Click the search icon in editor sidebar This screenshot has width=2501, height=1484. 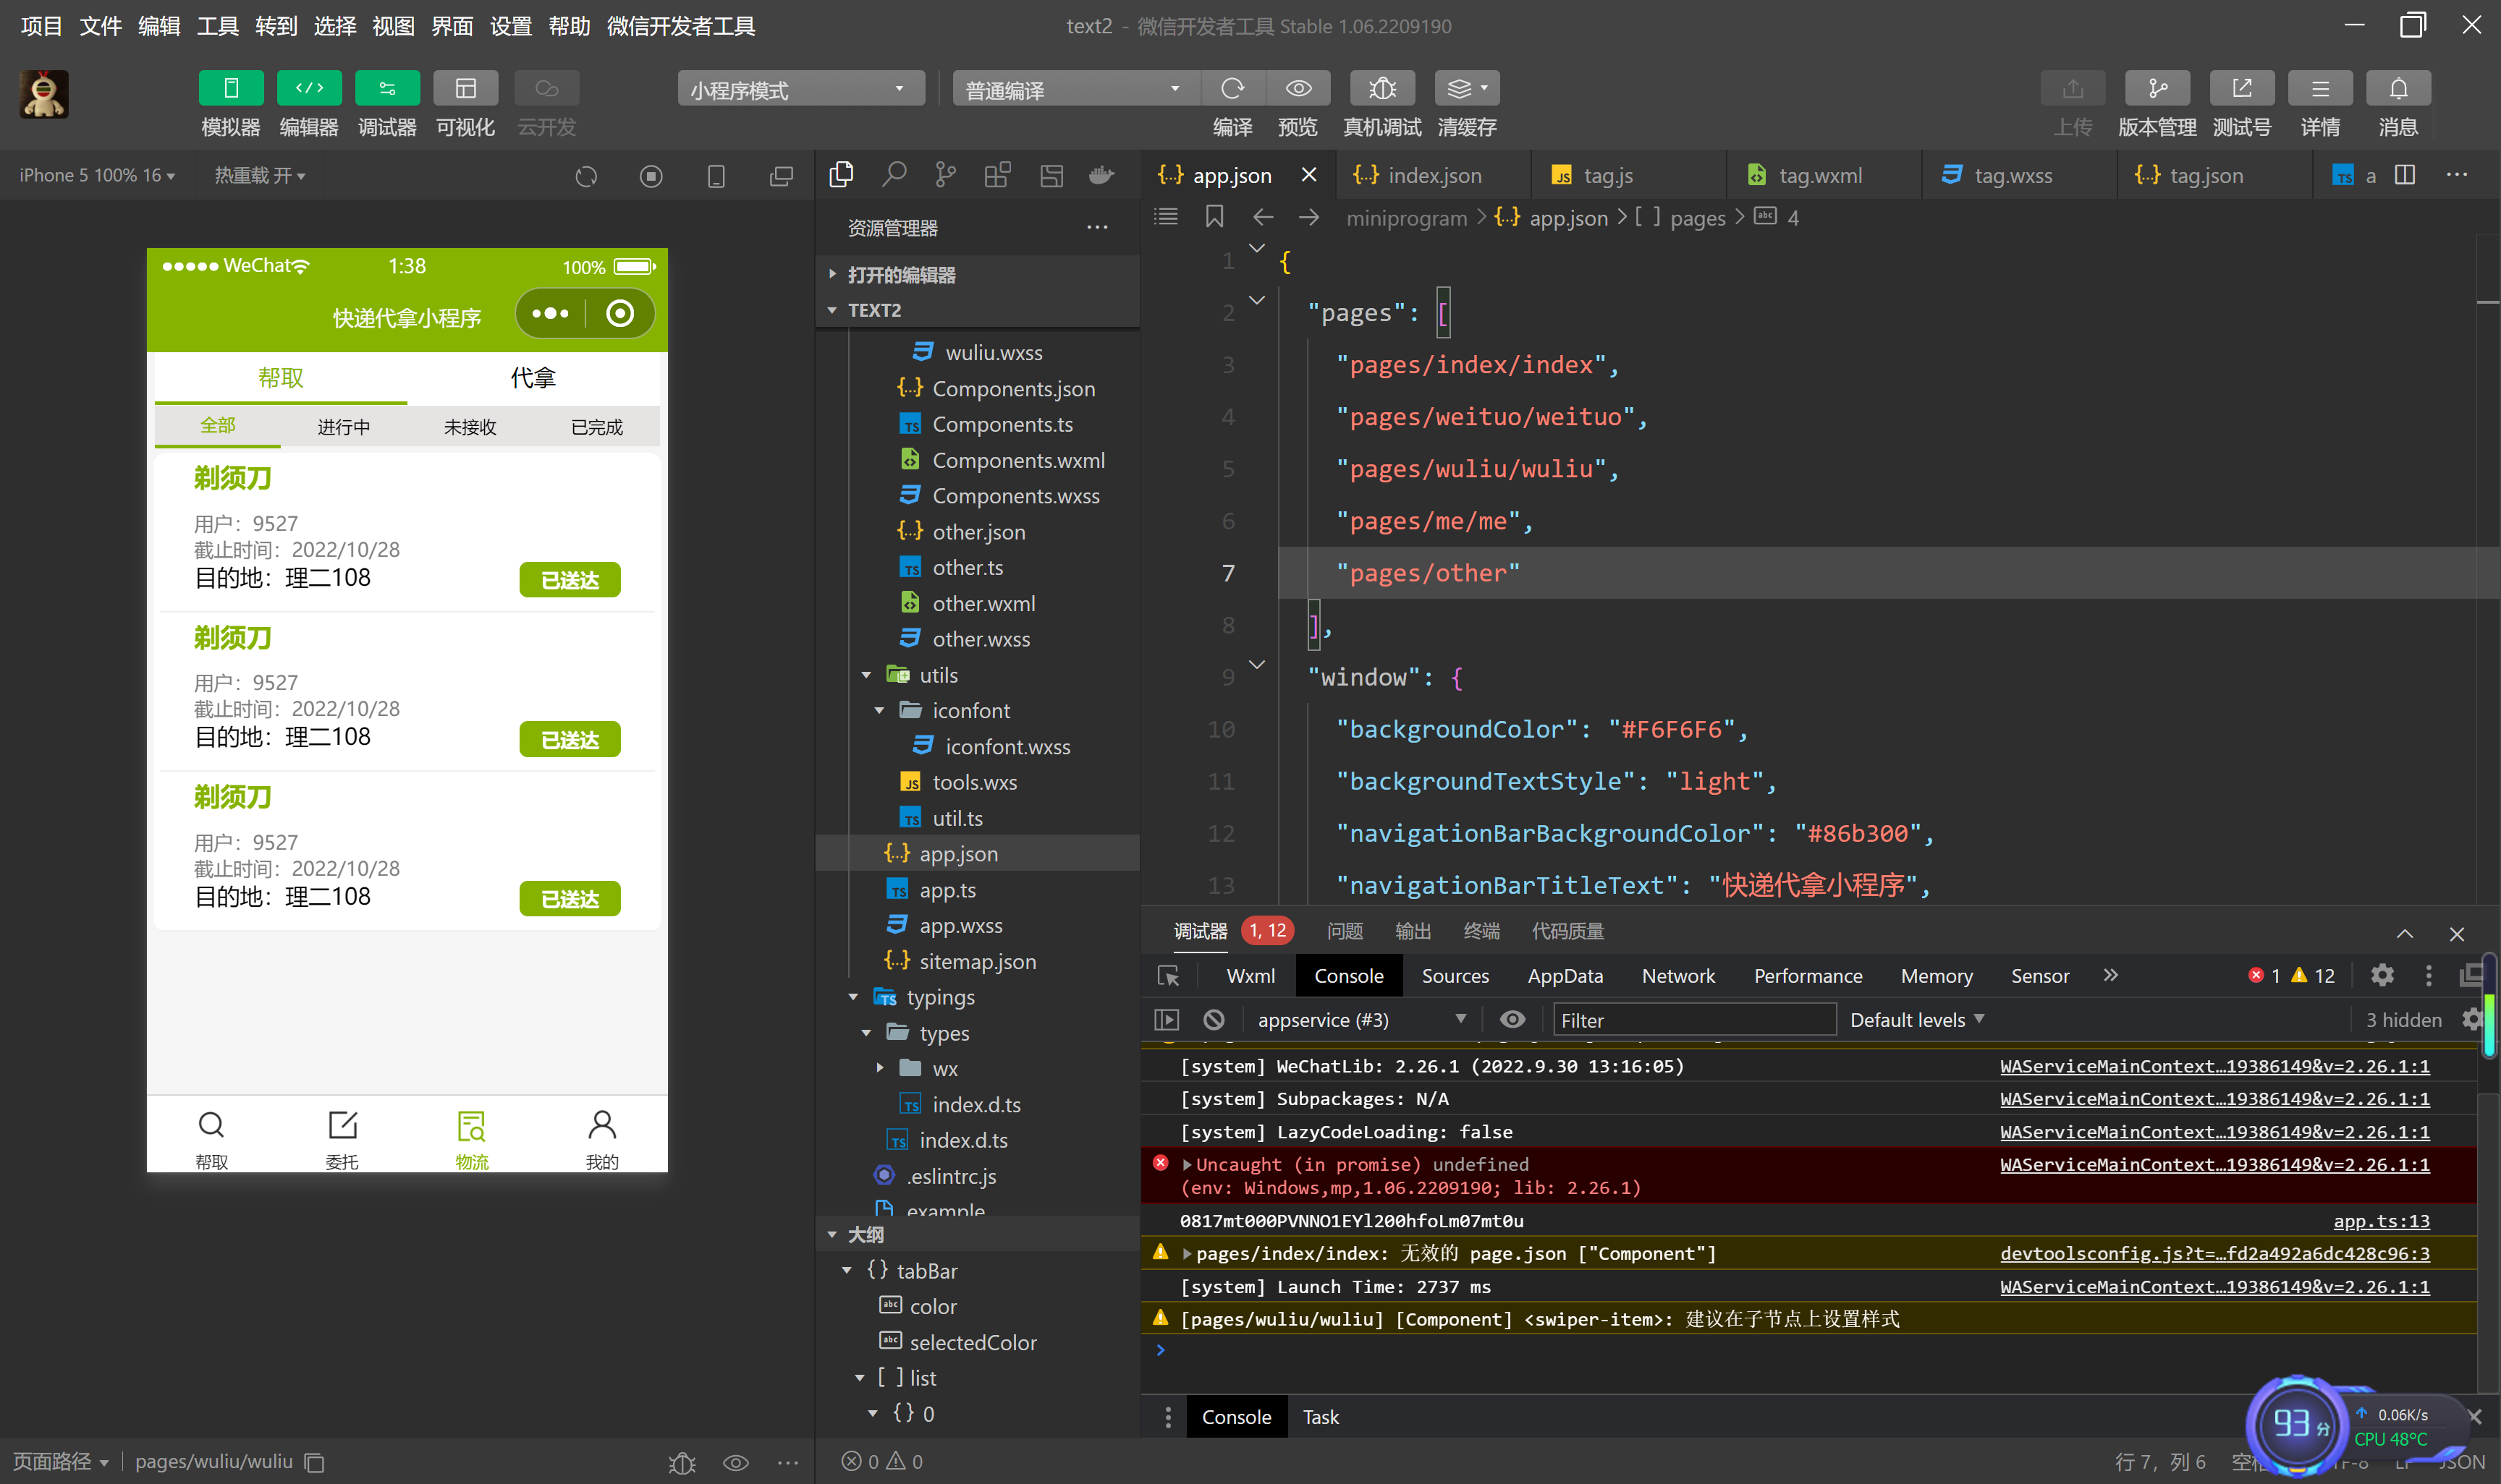point(893,175)
